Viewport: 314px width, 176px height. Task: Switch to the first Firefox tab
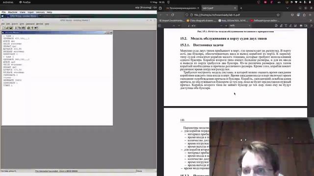tap(182, 8)
